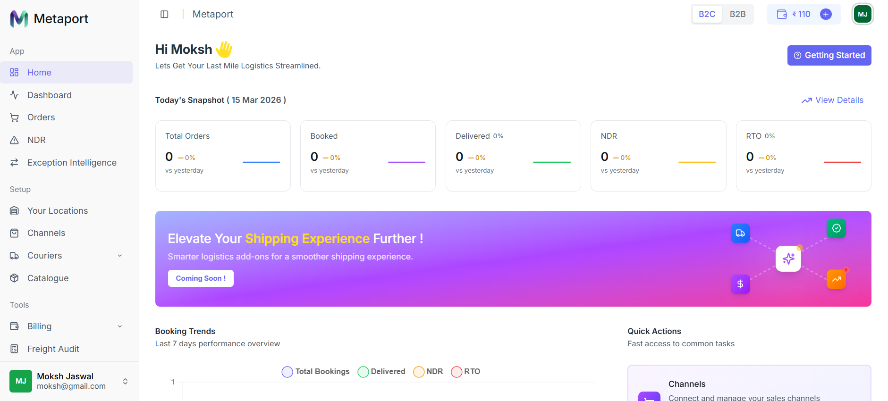
Task: Go to Freight Audit page
Action: (53, 349)
